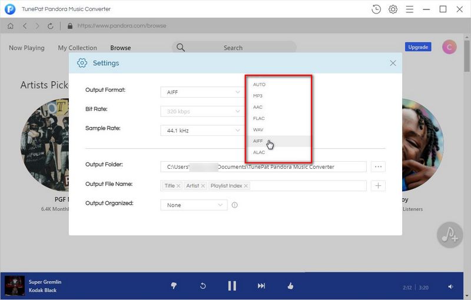
Task: Open the Output Format dropdown
Action: [202, 92]
